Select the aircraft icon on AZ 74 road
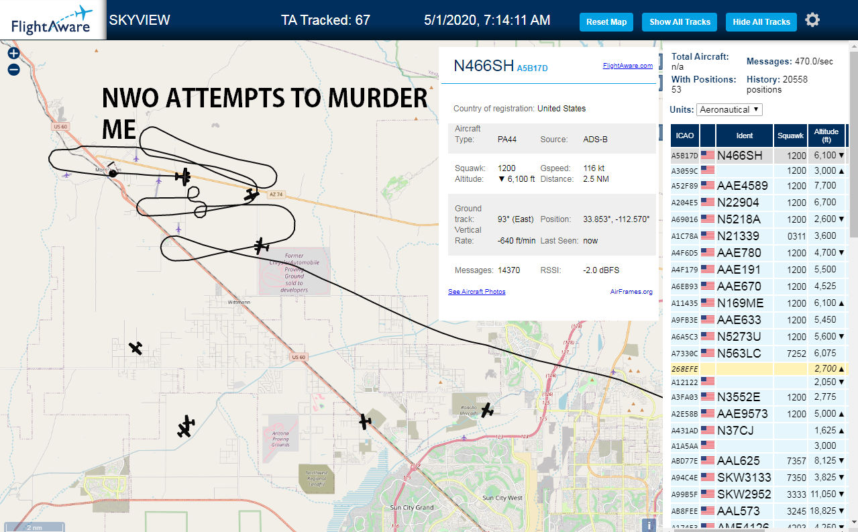 pyautogui.click(x=251, y=195)
